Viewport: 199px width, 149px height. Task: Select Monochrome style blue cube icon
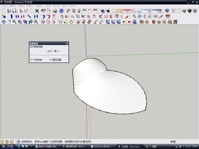tap(195, 11)
